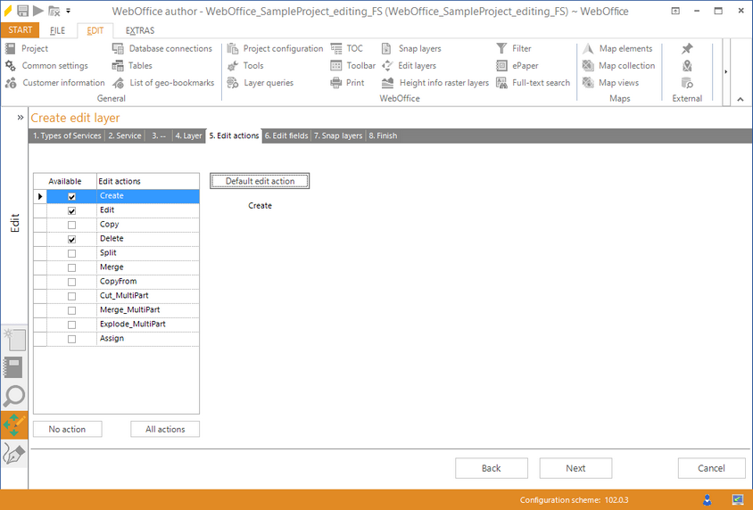
Task: Open Map views
Action: coord(610,83)
